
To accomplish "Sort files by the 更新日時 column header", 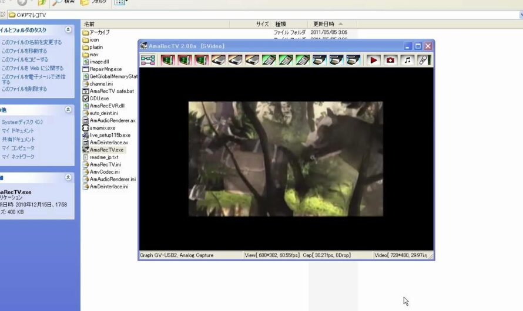I will pos(324,24).
